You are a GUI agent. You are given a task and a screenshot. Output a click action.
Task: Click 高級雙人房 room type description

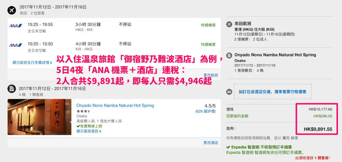(99, 121)
